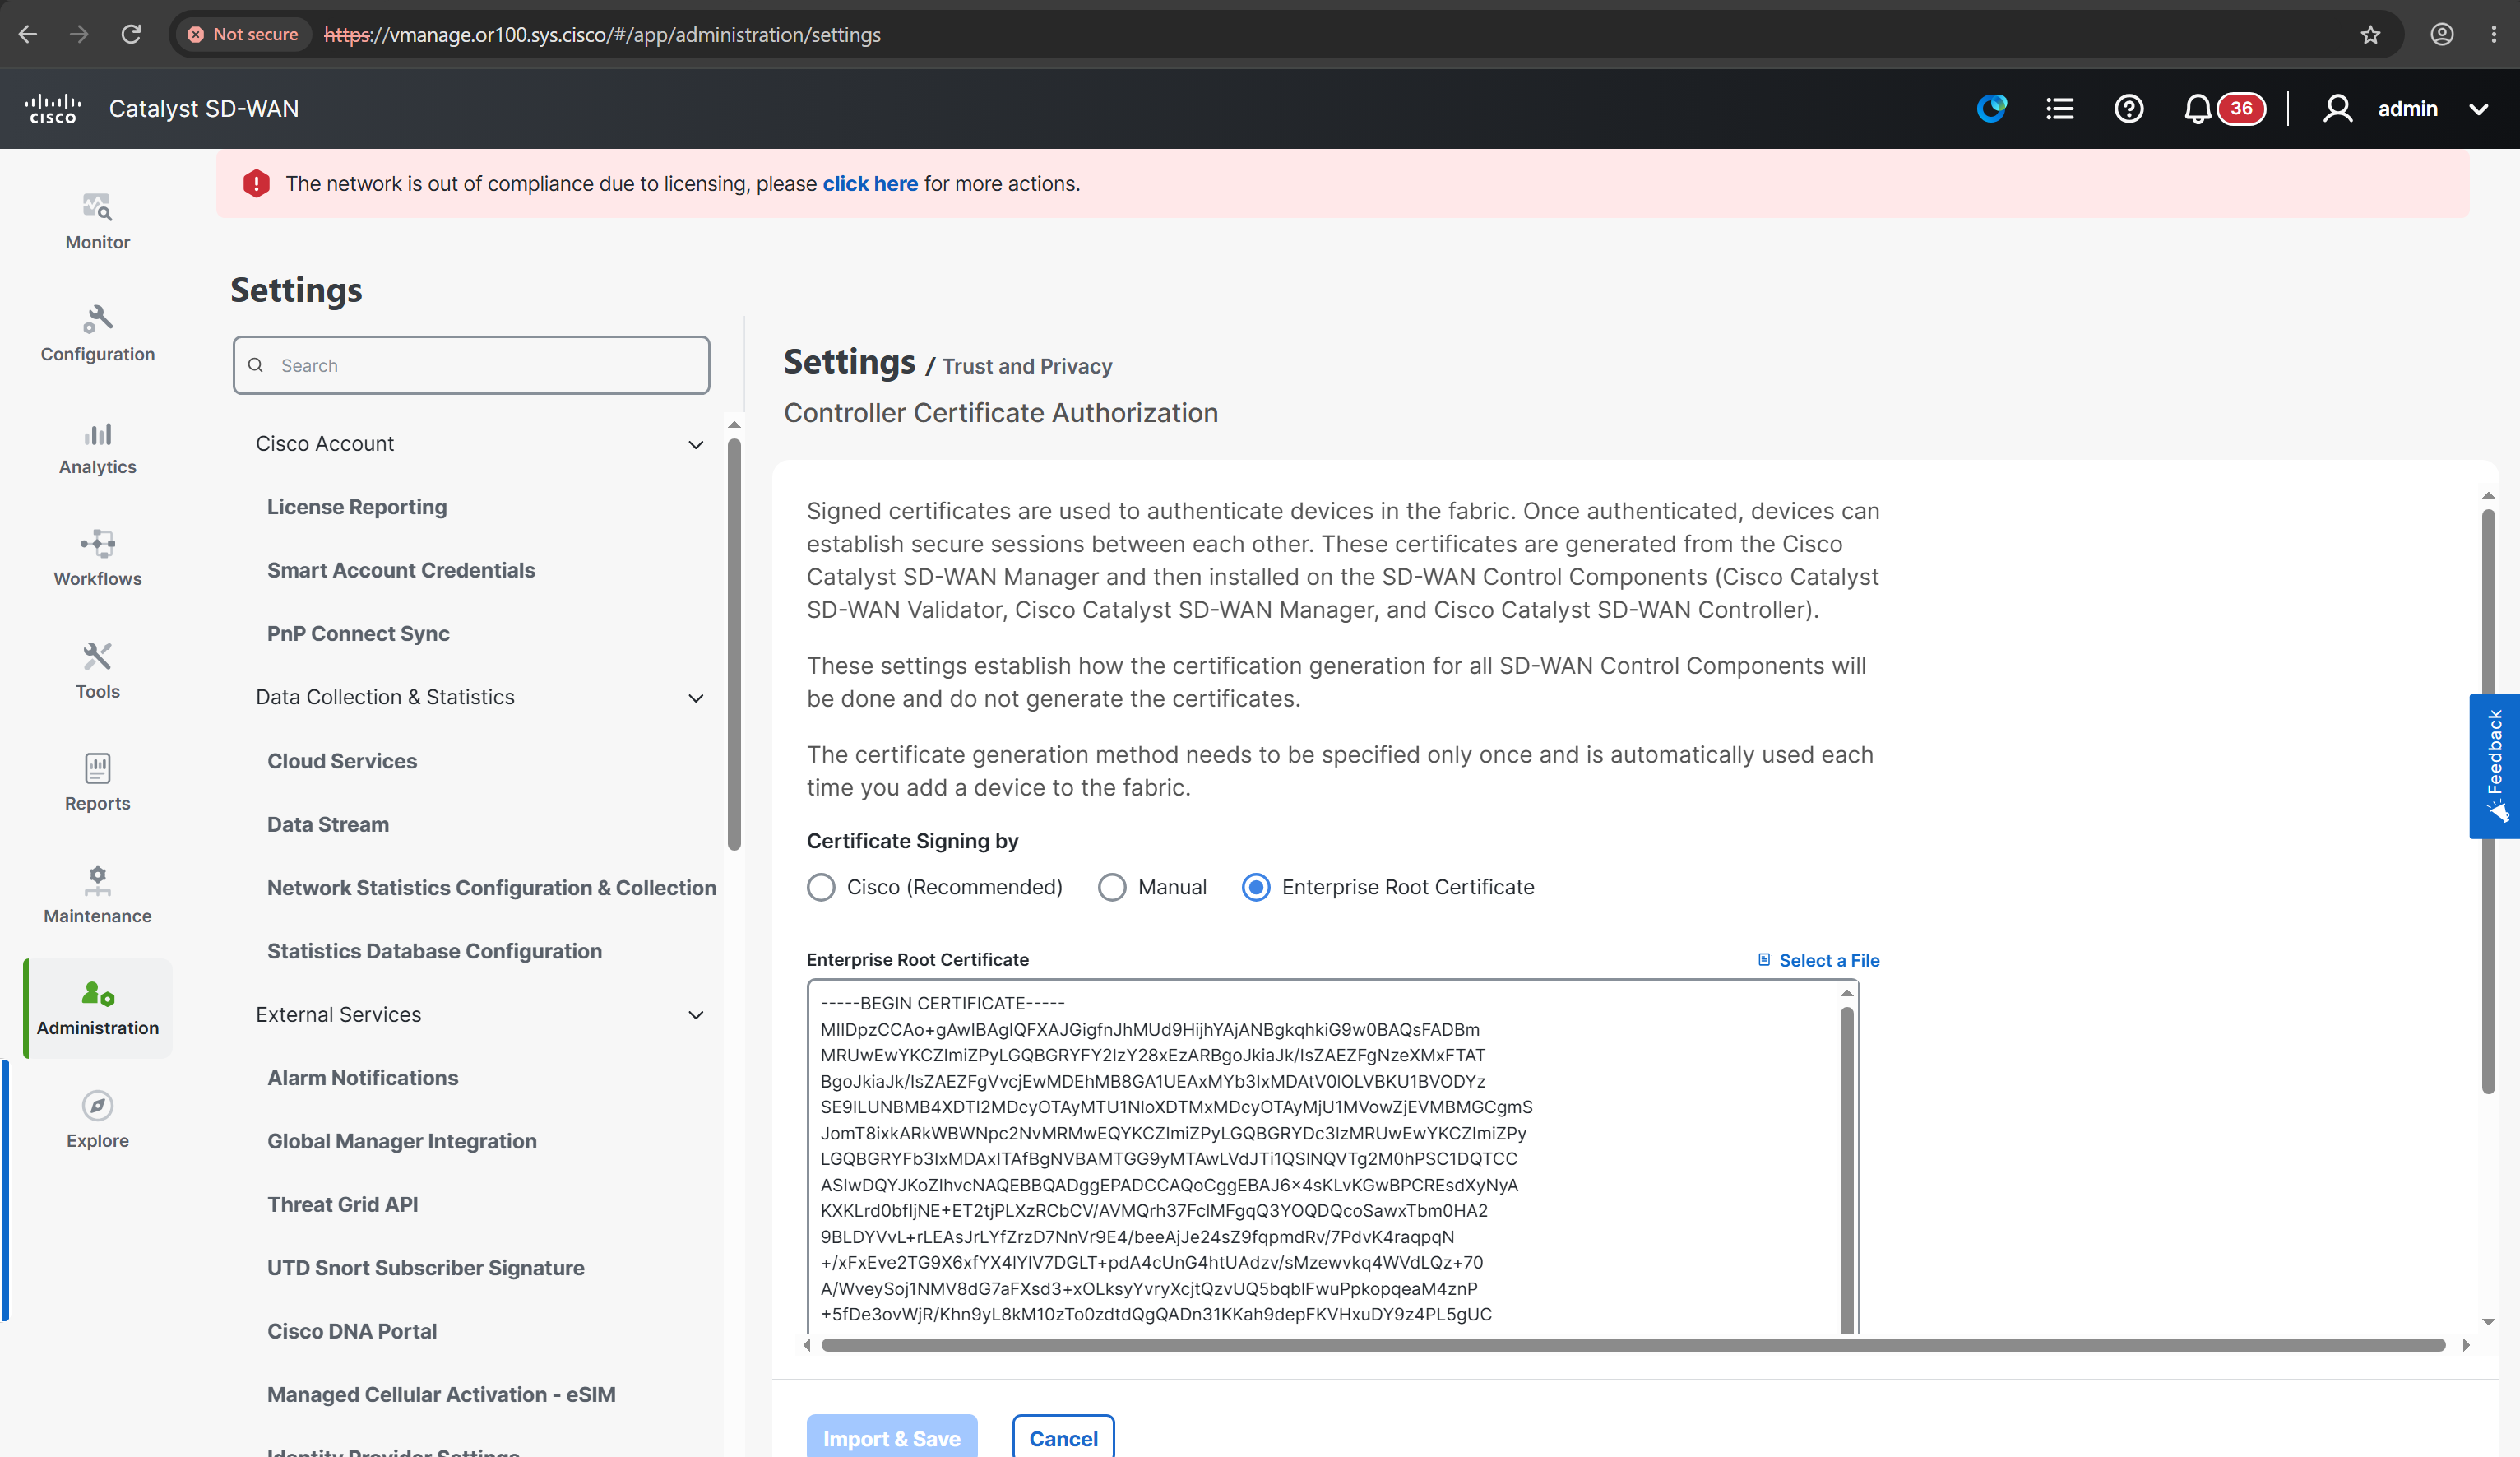This screenshot has height=1457, width=2520.
Task: Open the browser profile icon
Action: pyautogui.click(x=2442, y=34)
